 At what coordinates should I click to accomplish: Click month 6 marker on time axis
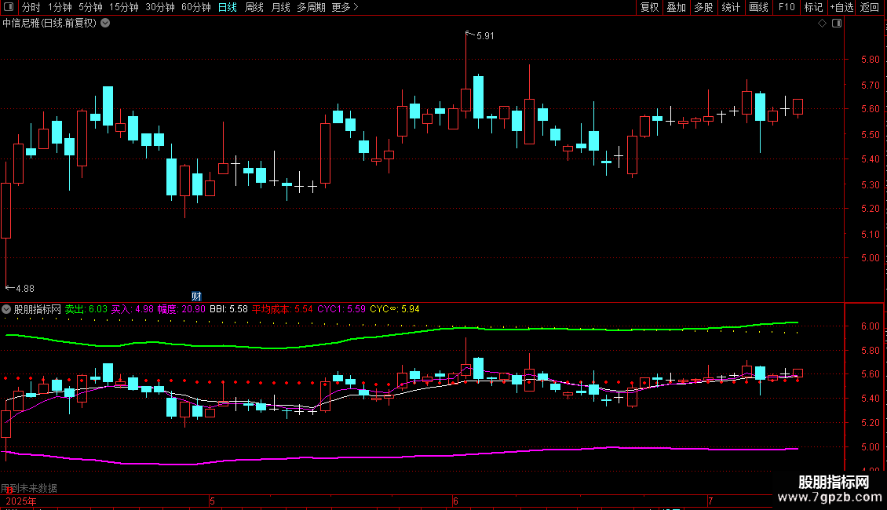[x=455, y=501]
